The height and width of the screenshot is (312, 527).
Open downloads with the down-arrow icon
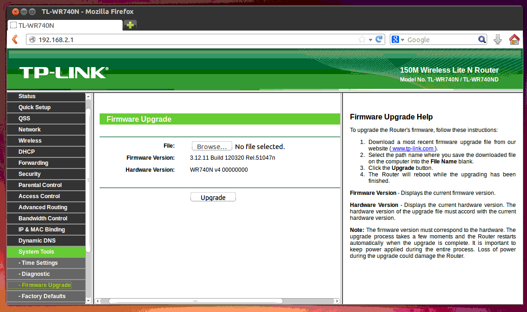(x=497, y=39)
